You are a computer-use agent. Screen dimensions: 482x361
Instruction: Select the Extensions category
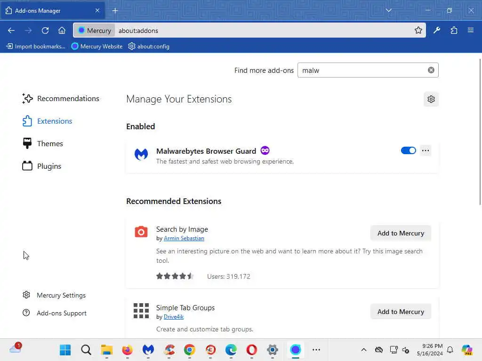[47, 121]
